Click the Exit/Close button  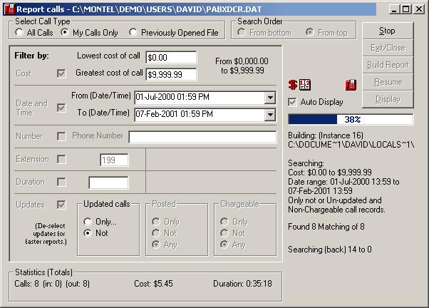pos(388,48)
